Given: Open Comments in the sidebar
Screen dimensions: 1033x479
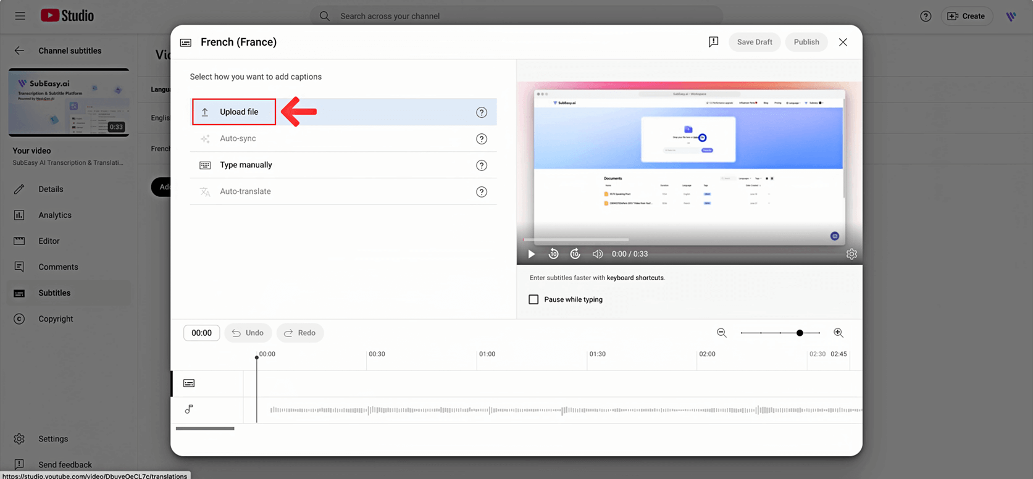Looking at the screenshot, I should 69,267.
